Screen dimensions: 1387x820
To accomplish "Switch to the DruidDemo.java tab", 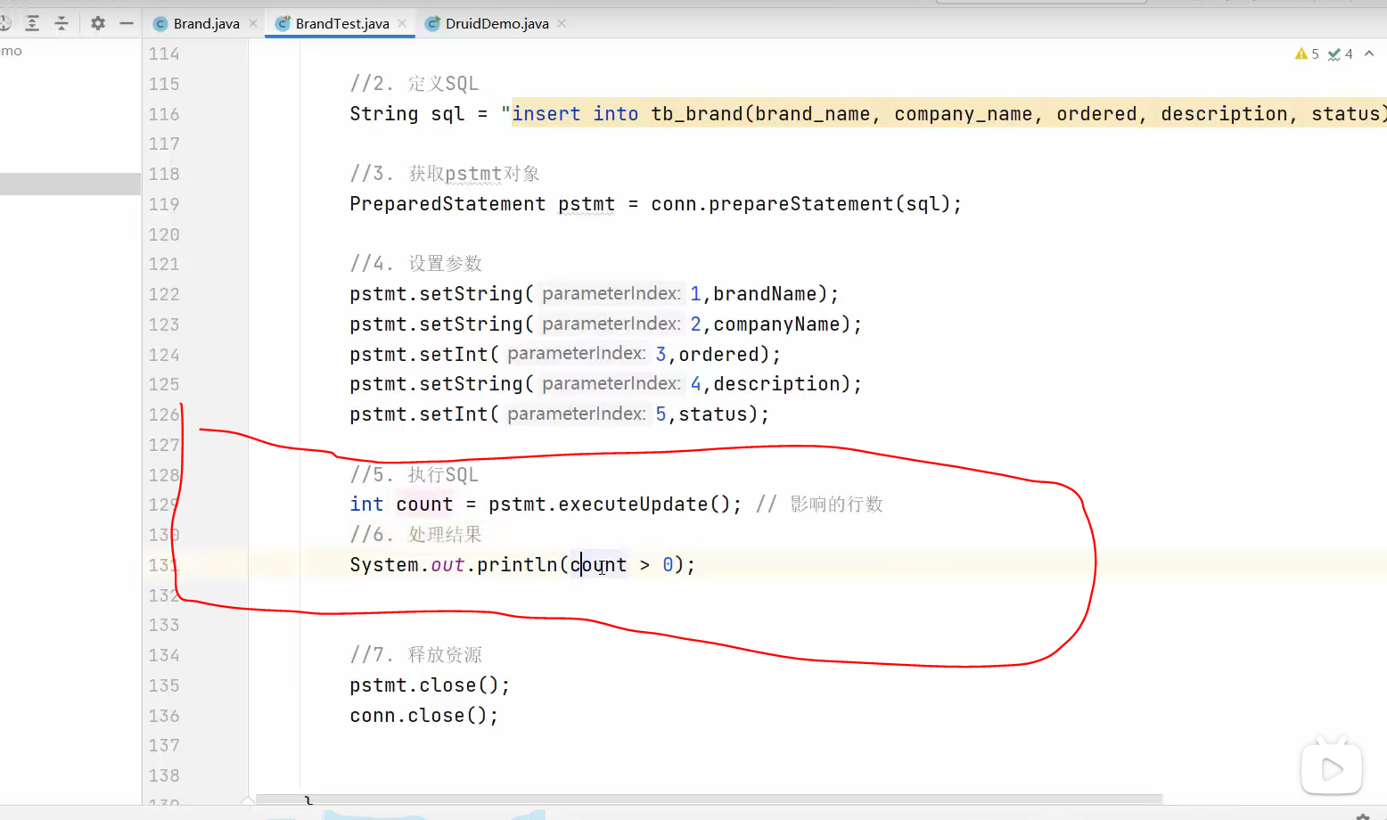I will coord(497,24).
